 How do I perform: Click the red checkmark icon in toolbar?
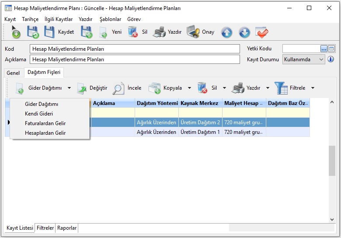[x=261, y=32]
